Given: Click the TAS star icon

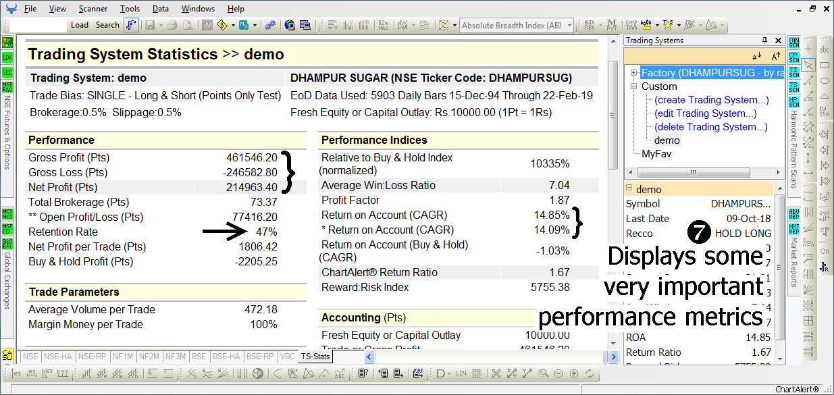Looking at the screenshot, I should click(x=667, y=25).
